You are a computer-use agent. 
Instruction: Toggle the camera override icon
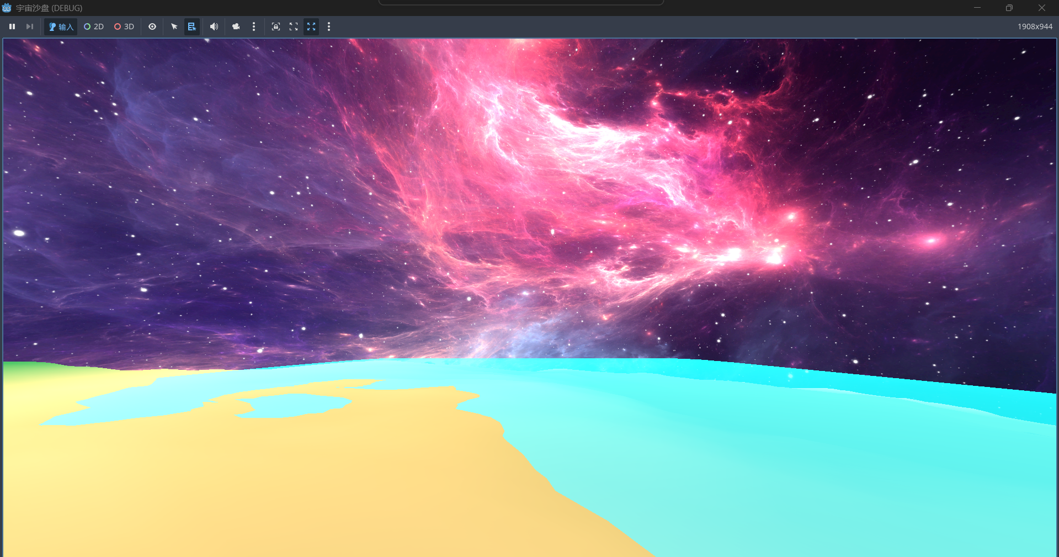click(236, 26)
